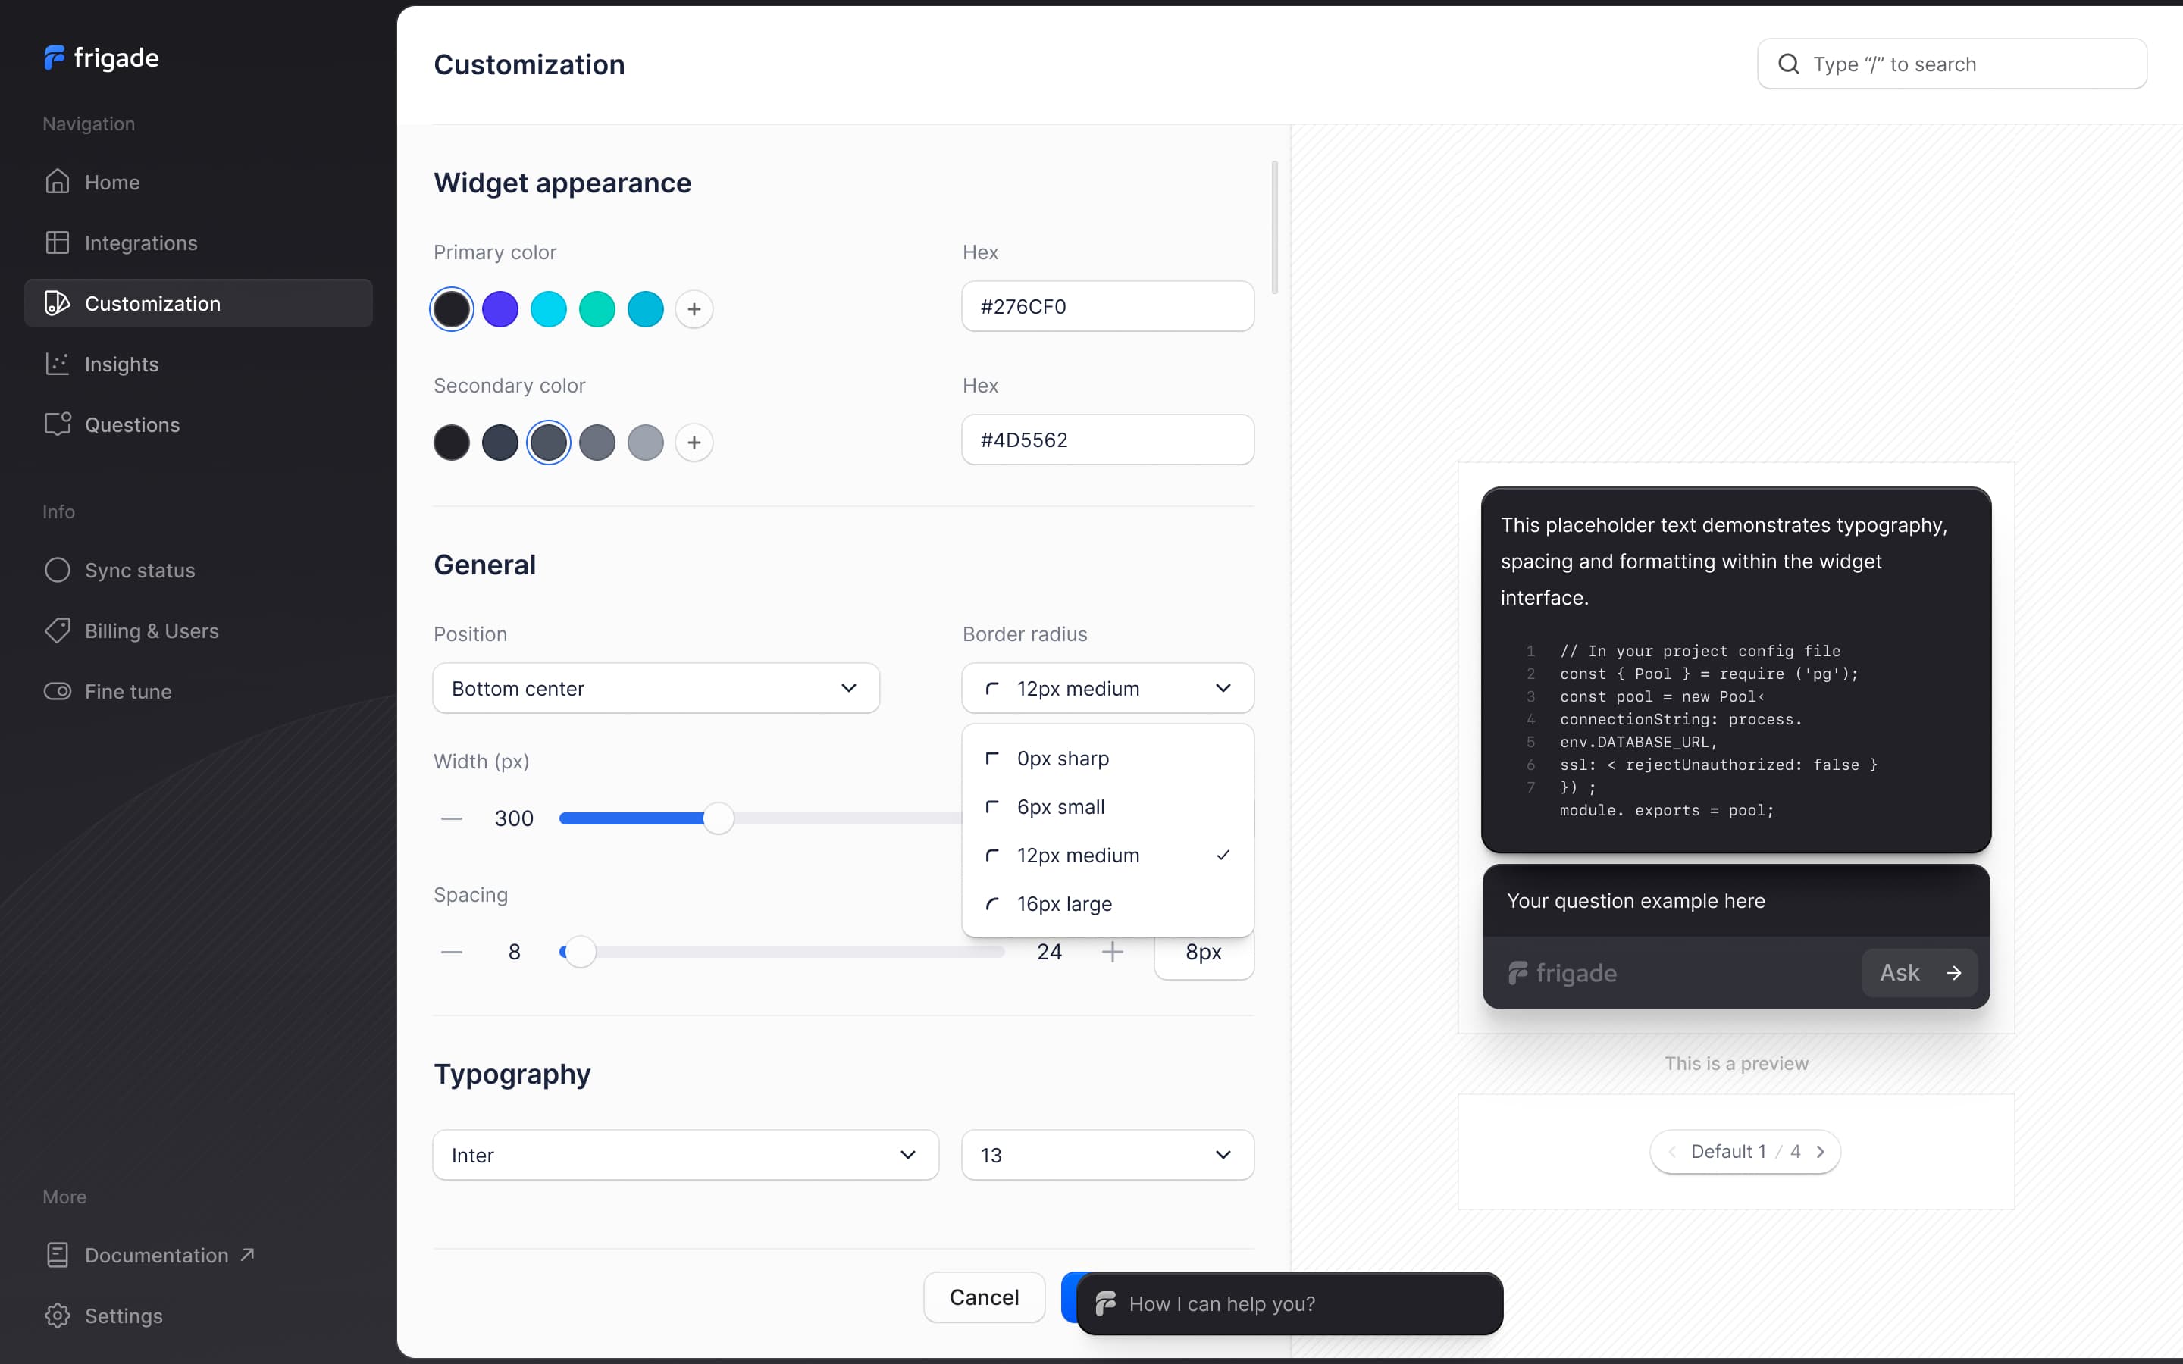
Task: Go to next preview with right chevron
Action: coord(1821,1152)
